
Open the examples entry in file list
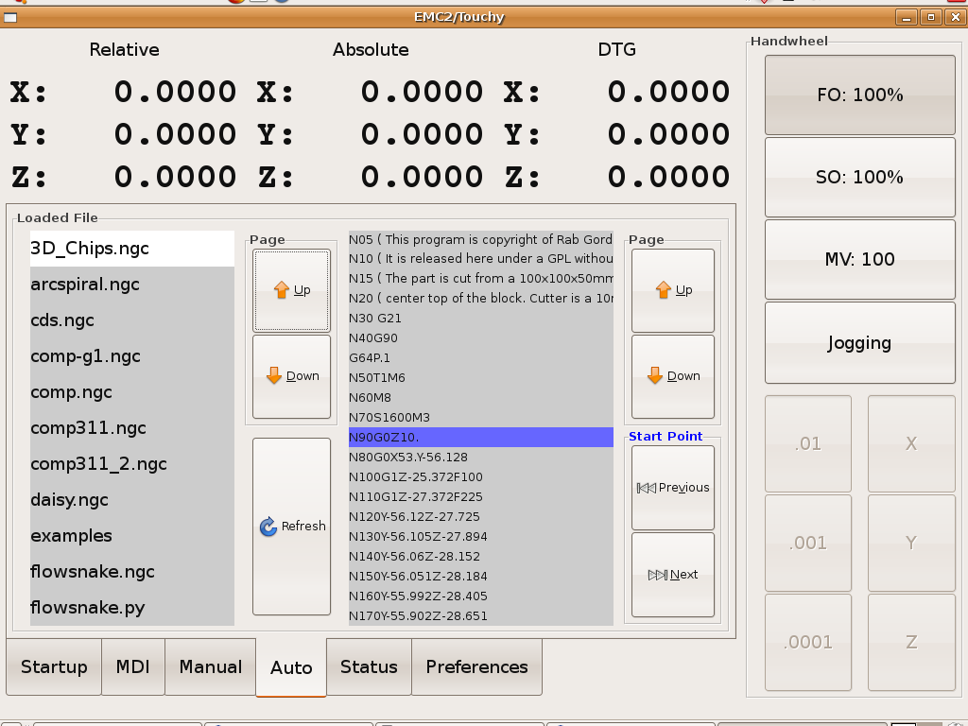132,535
